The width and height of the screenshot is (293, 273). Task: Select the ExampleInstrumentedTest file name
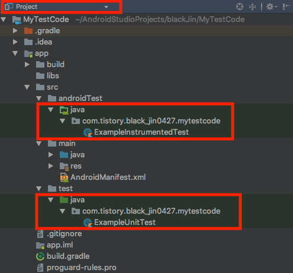pos(141,132)
